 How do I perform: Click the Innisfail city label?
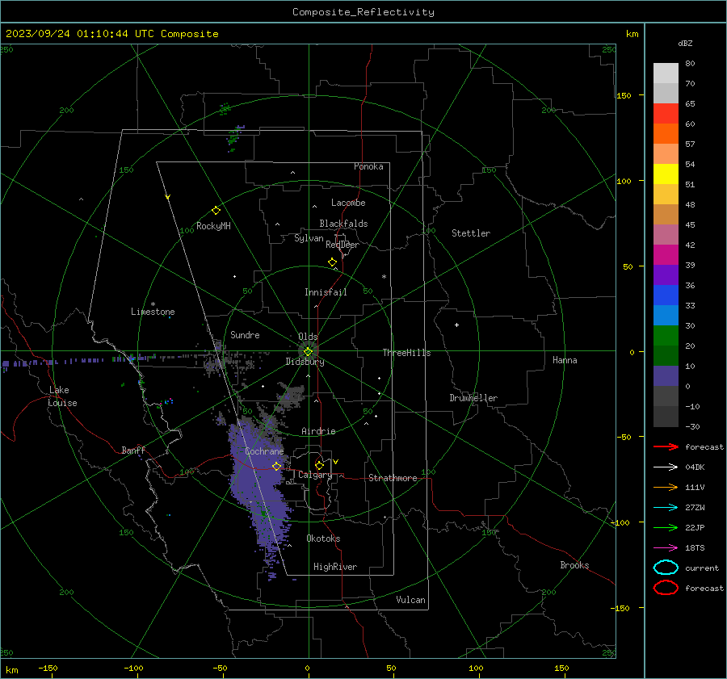pos(326,292)
